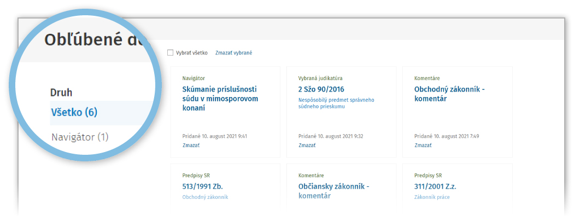The width and height of the screenshot is (574, 218).
Task: Click 'Predpisy SR' label above 311/2001 Z.z.
Action: [428, 175]
